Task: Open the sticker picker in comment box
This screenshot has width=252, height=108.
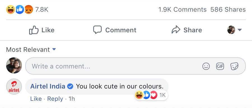Action: (x=234, y=66)
